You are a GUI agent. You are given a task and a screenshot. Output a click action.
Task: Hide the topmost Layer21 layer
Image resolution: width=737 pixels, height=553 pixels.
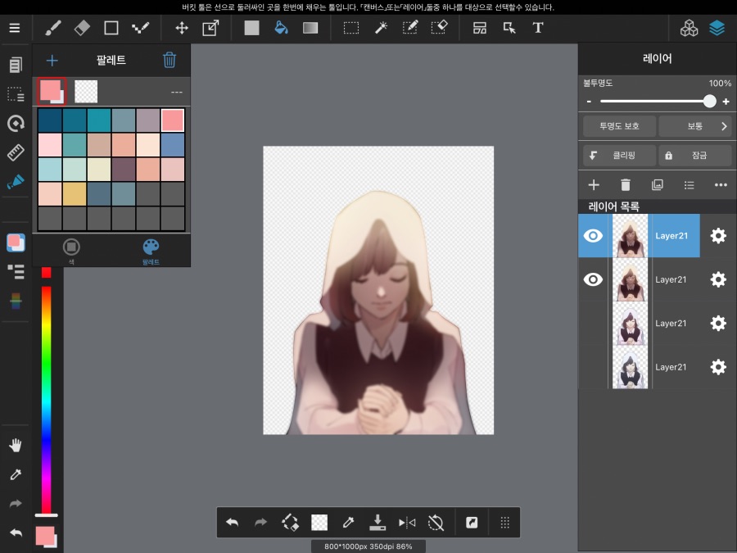[x=593, y=235]
